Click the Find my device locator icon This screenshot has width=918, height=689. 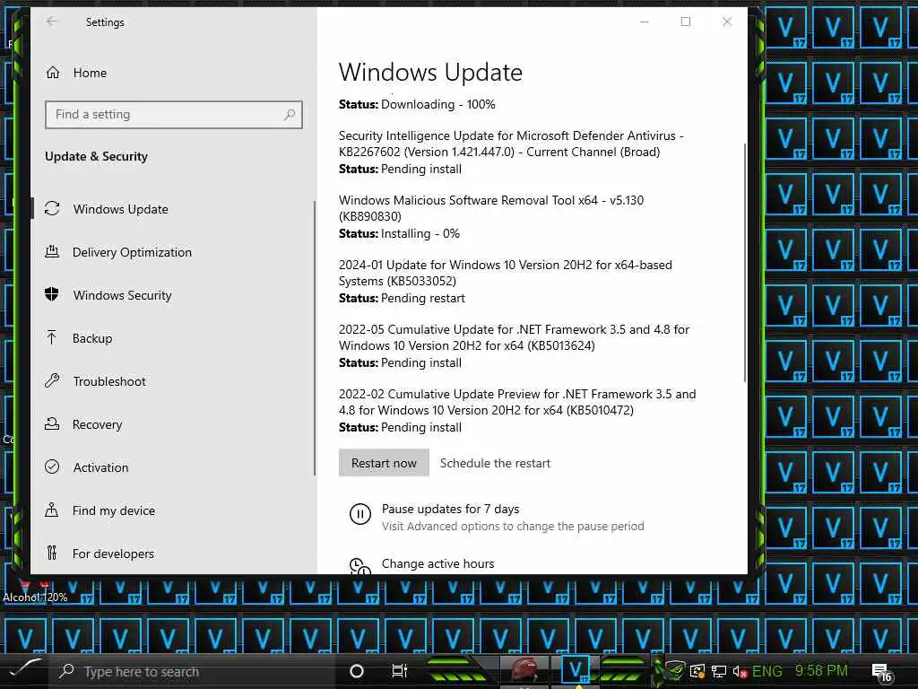52,510
